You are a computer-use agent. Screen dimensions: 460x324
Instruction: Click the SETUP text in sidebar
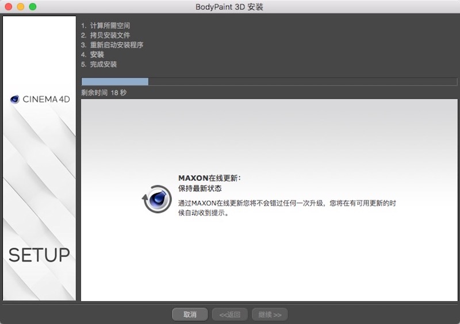point(39,255)
